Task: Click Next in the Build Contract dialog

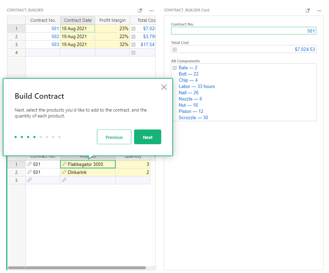Action: coord(147,137)
